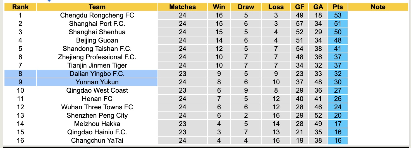Select the Win column header

click(x=219, y=7)
